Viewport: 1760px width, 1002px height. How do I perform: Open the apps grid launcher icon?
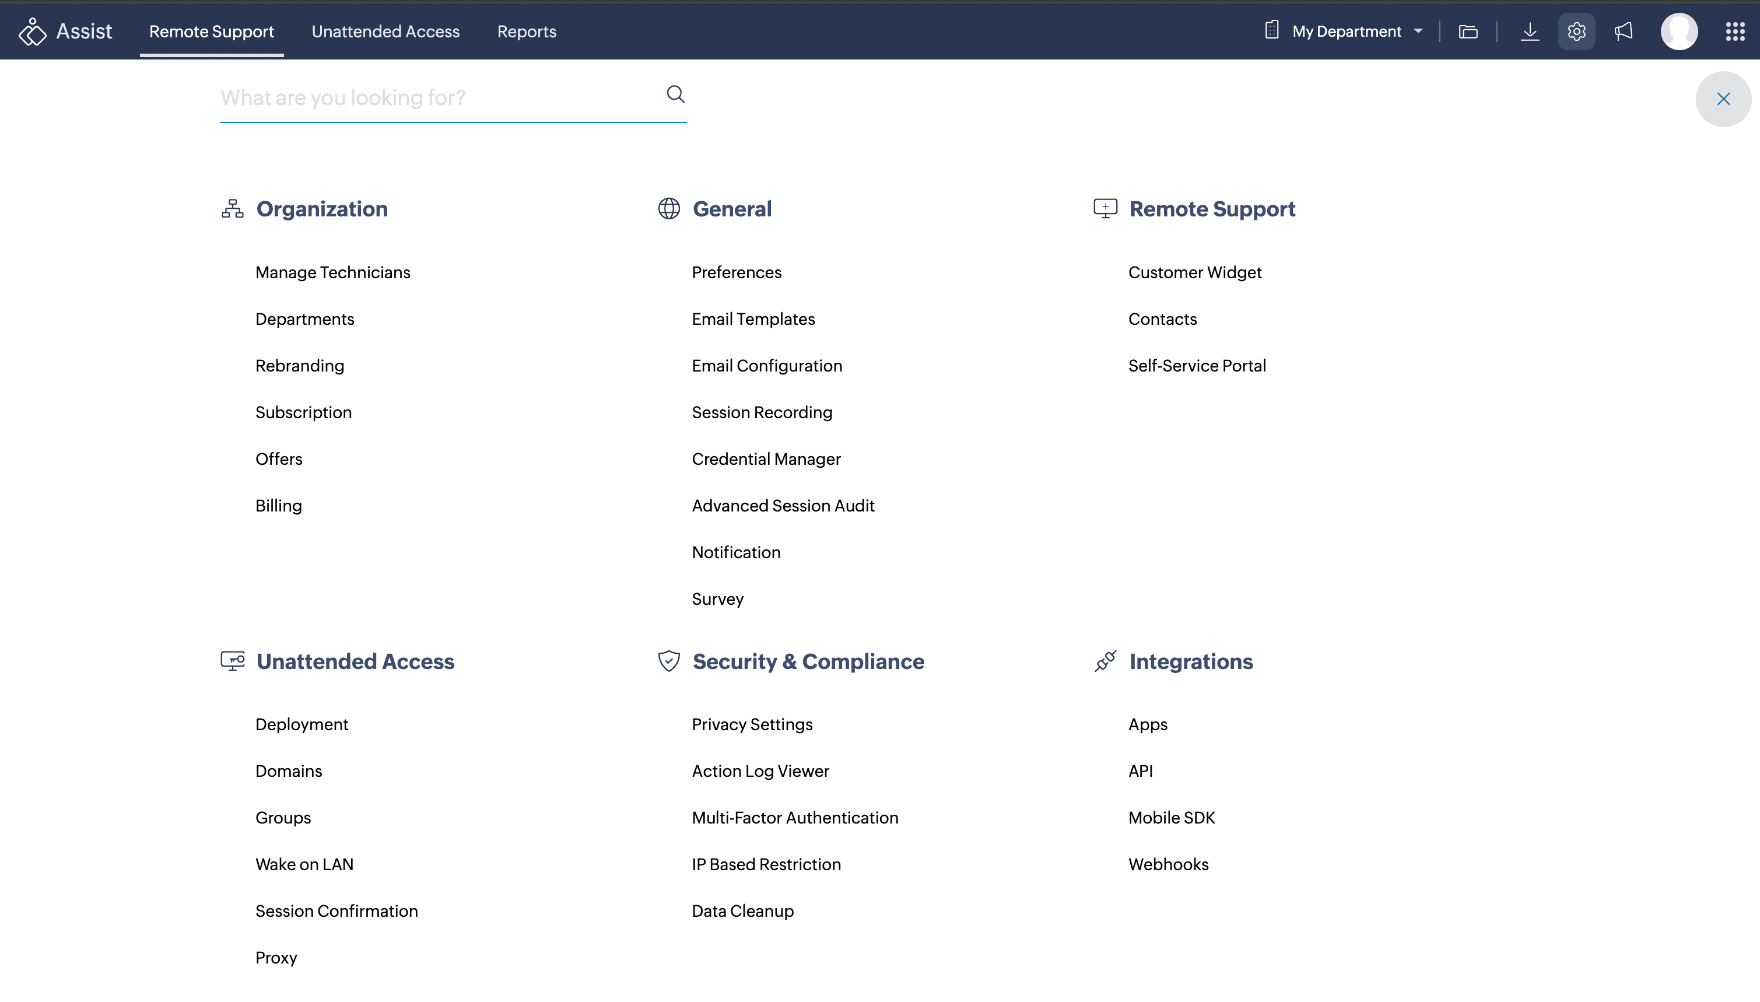click(1734, 31)
